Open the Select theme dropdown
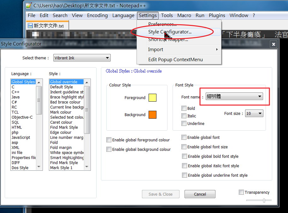 pos(82,58)
